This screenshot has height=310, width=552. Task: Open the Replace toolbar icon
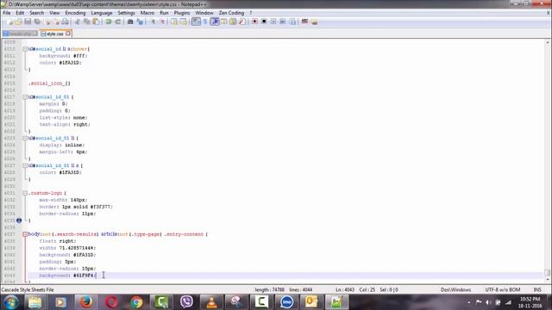pyautogui.click(x=140, y=22)
